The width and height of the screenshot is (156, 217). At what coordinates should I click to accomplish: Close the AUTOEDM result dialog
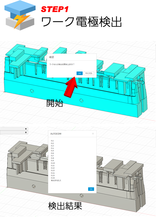93,134
